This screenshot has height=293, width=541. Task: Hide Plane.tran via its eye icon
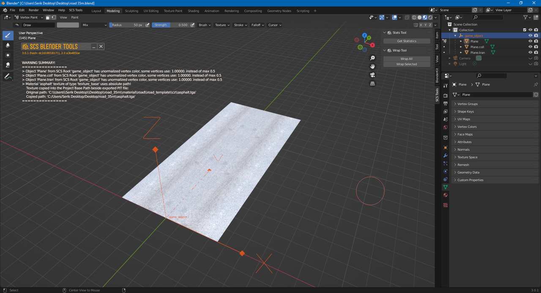tap(530, 52)
